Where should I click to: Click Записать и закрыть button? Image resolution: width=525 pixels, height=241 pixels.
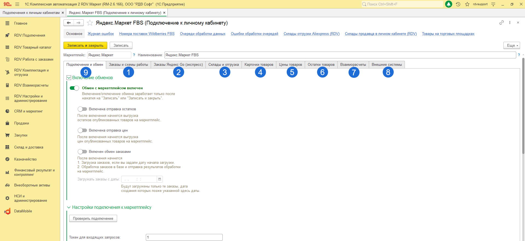coord(85,45)
